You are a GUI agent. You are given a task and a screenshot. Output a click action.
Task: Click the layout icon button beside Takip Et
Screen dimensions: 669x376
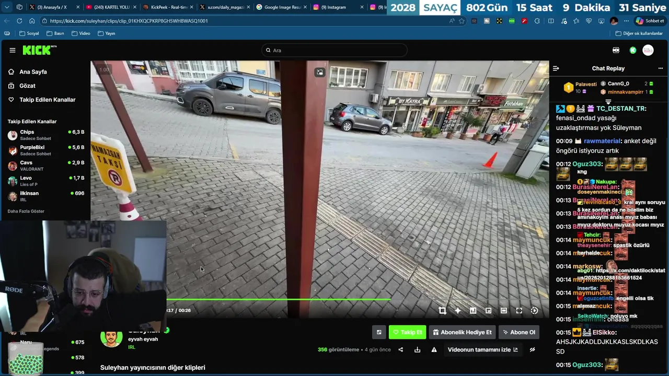pos(379,332)
